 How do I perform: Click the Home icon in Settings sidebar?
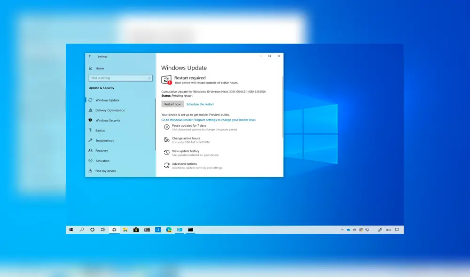click(90, 68)
